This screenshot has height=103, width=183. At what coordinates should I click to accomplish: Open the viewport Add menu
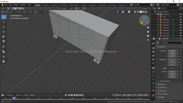click(x=30, y=12)
